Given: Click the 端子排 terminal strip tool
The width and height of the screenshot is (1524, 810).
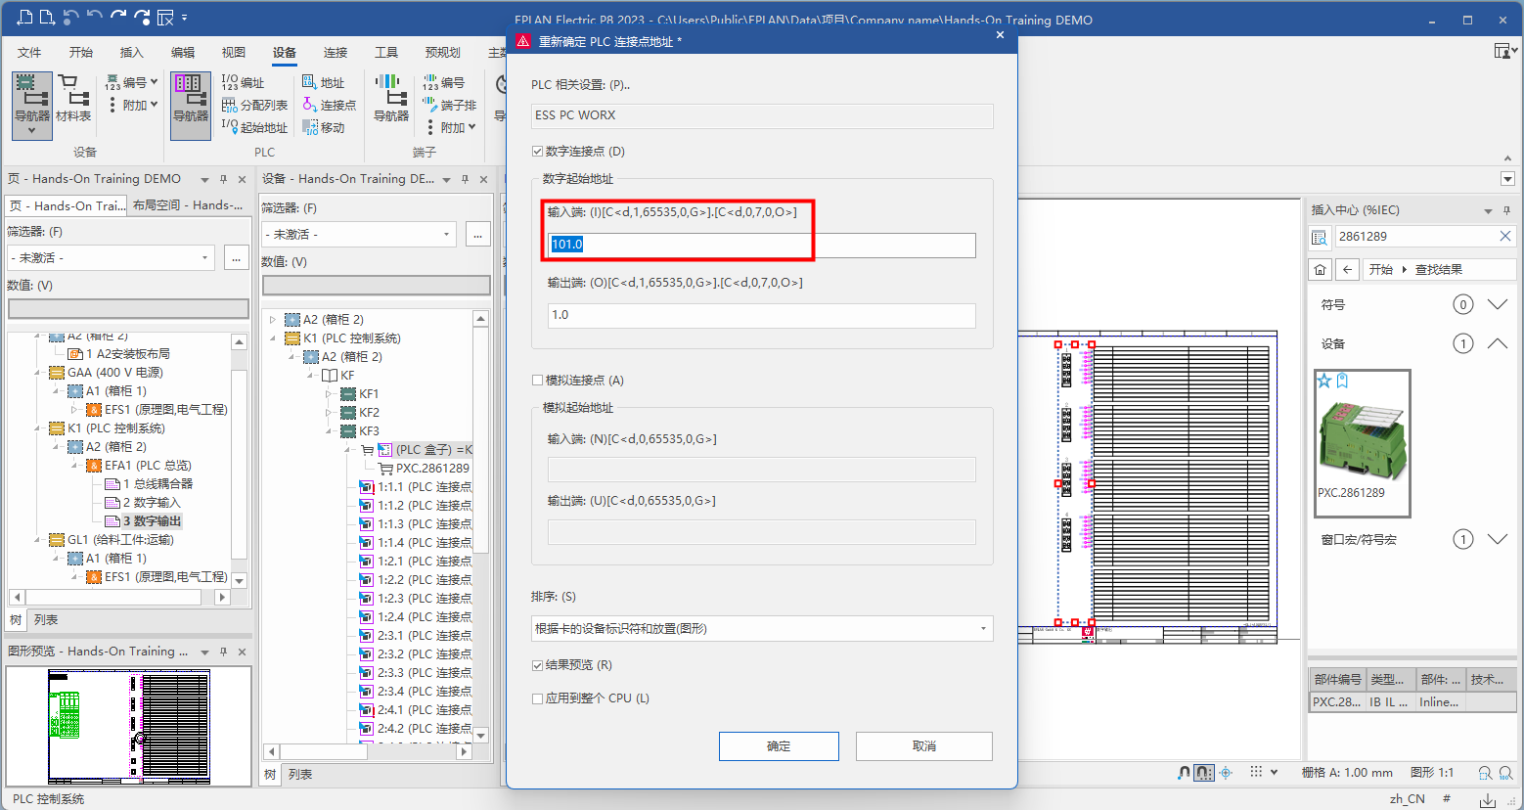Looking at the screenshot, I should coord(449,105).
